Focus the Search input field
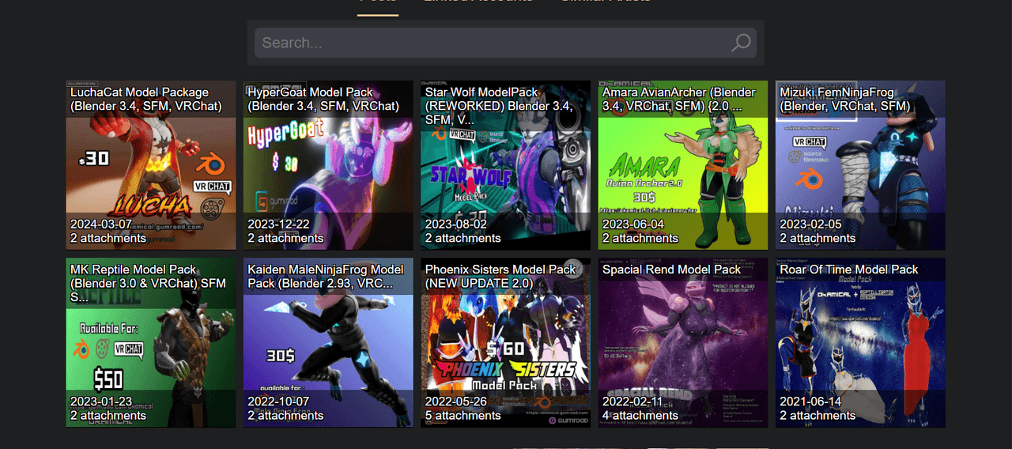 [x=505, y=43]
